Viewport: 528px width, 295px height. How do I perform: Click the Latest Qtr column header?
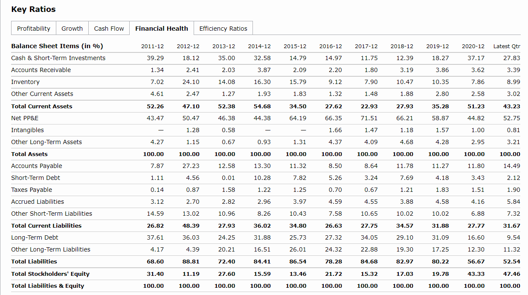(507, 46)
